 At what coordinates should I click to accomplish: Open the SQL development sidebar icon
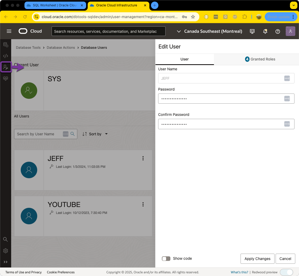pos(6,56)
